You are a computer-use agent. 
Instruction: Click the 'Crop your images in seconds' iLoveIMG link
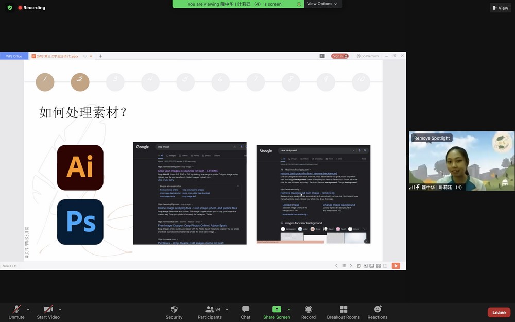pos(188,171)
